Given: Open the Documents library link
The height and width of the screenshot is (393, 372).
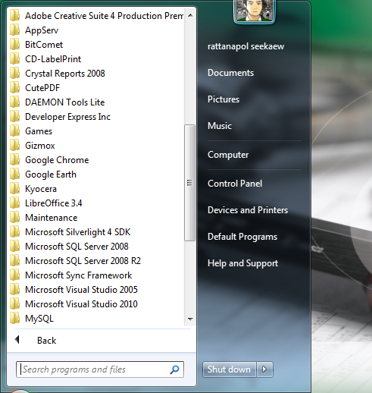Looking at the screenshot, I should pos(230,73).
